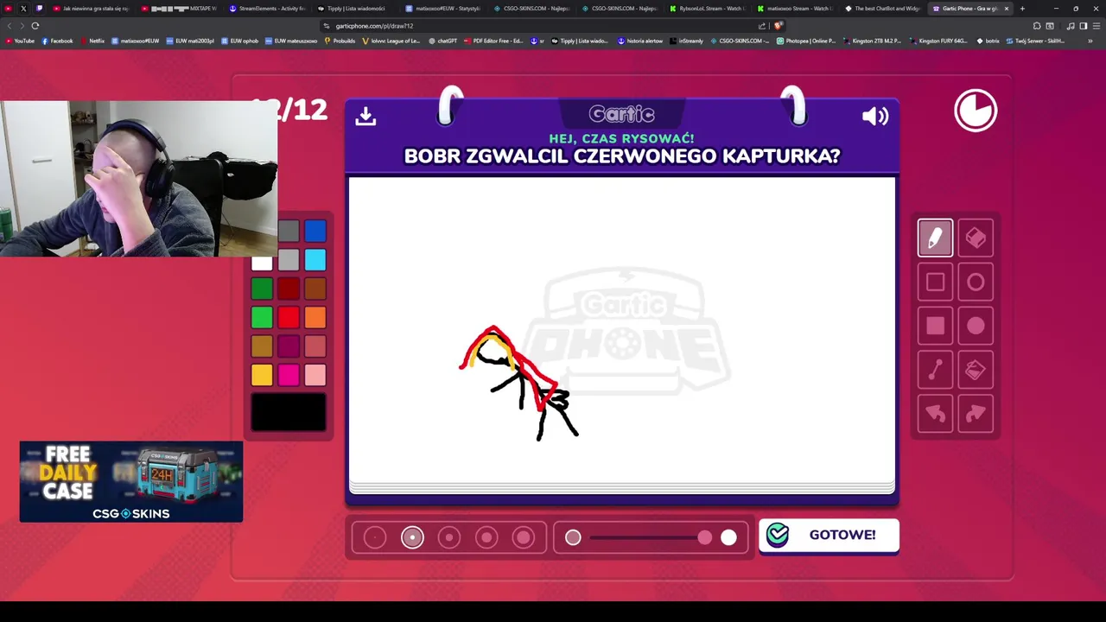This screenshot has height=622, width=1106.
Task: Open the Probuilds bookmark
Action: tap(340, 41)
